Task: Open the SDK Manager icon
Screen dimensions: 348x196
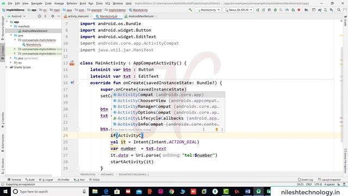Action: pyautogui.click(x=331, y=10)
